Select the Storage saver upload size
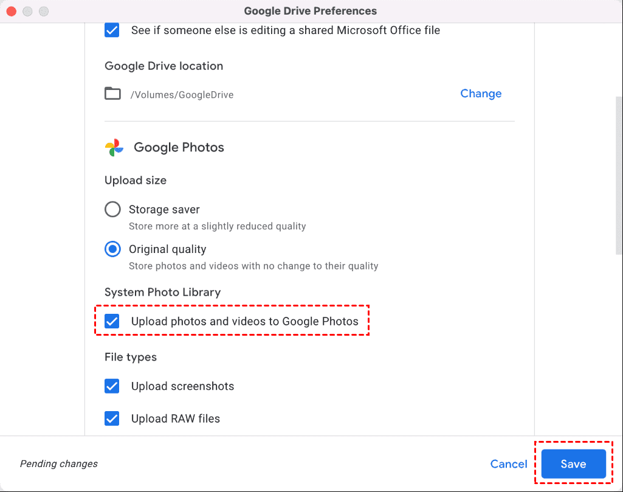The height and width of the screenshot is (492, 623). pos(112,210)
